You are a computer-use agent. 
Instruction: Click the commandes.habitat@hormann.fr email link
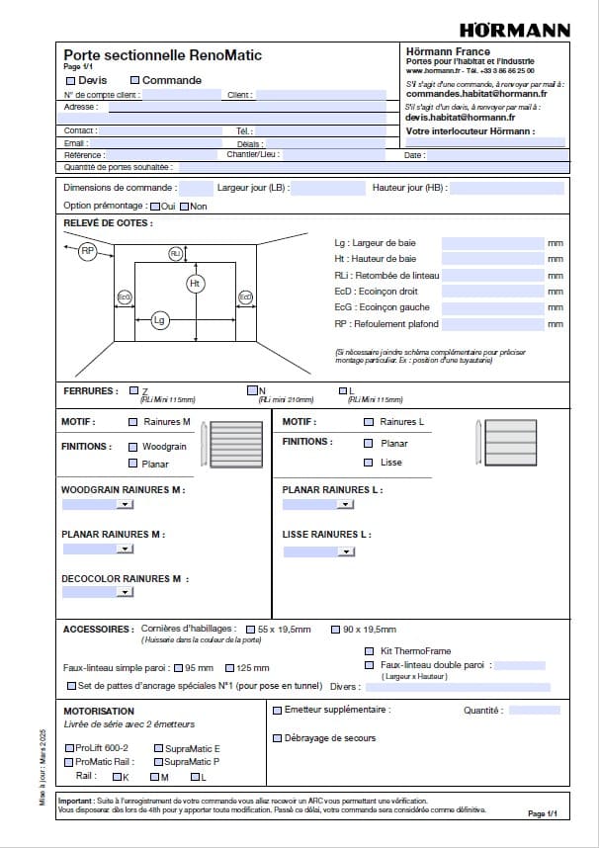(475, 94)
